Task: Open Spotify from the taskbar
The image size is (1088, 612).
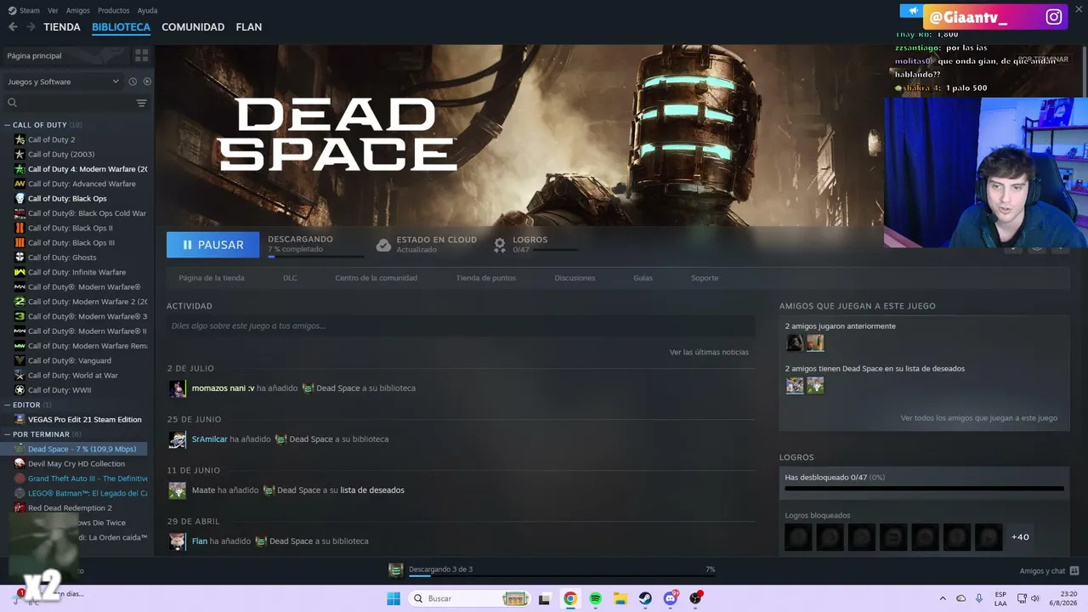Action: [595, 598]
